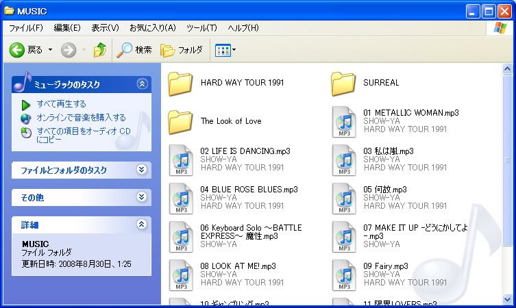Open the ヘルプ(H) menu
The image size is (516, 308).
coord(243,28)
